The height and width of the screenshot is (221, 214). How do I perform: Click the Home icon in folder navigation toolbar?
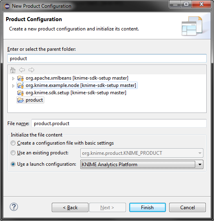coord(13,70)
